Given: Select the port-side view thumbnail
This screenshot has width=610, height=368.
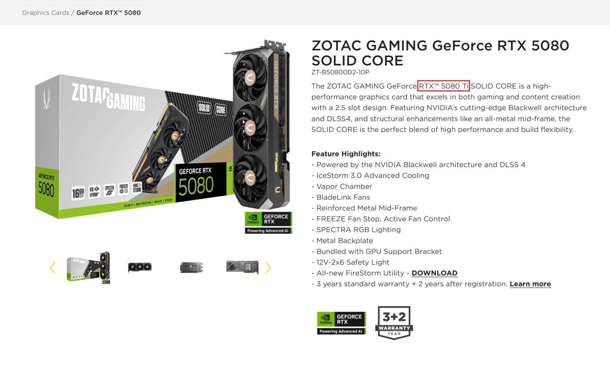Looking at the screenshot, I should 191,267.
